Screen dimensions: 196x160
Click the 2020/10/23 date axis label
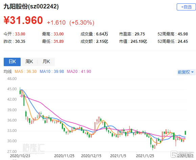[x=20, y=156]
